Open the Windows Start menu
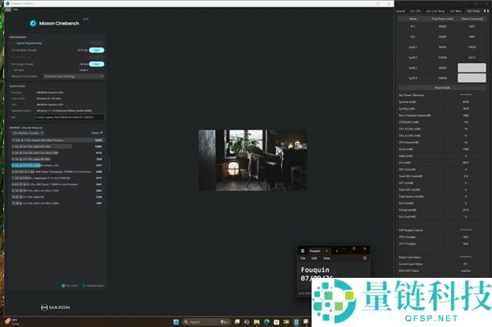492x327 pixels. pos(176,322)
